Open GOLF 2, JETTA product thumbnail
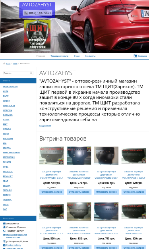 click(52, 156)
